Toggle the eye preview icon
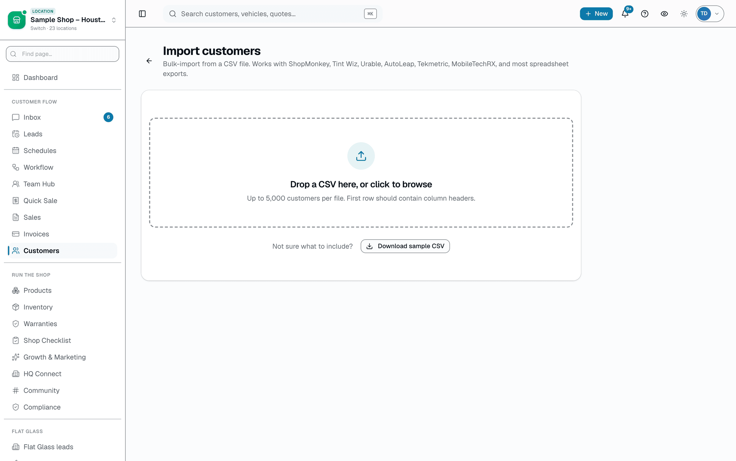This screenshot has width=736, height=461. coord(664,14)
